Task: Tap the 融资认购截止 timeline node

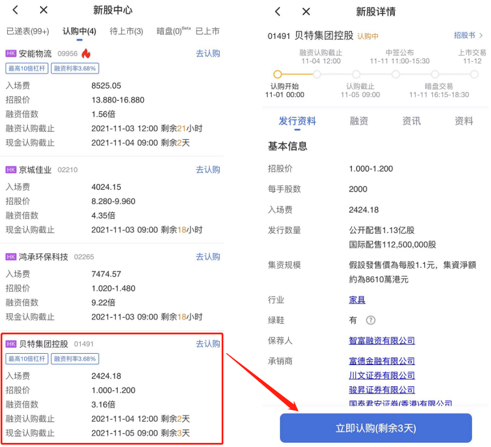Action: tap(317, 74)
